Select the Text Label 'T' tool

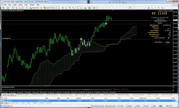159,8
